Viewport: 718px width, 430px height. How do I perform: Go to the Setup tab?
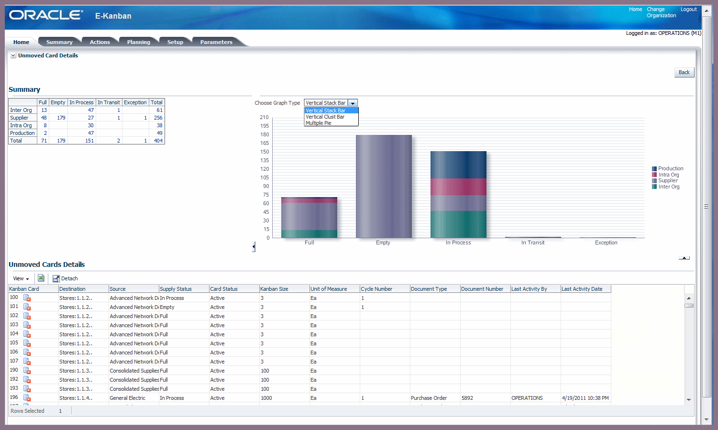176,42
